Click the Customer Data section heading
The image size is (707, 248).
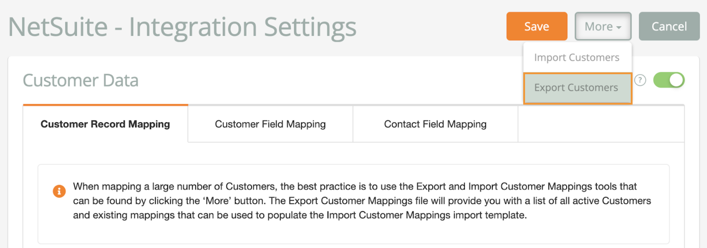tap(81, 80)
